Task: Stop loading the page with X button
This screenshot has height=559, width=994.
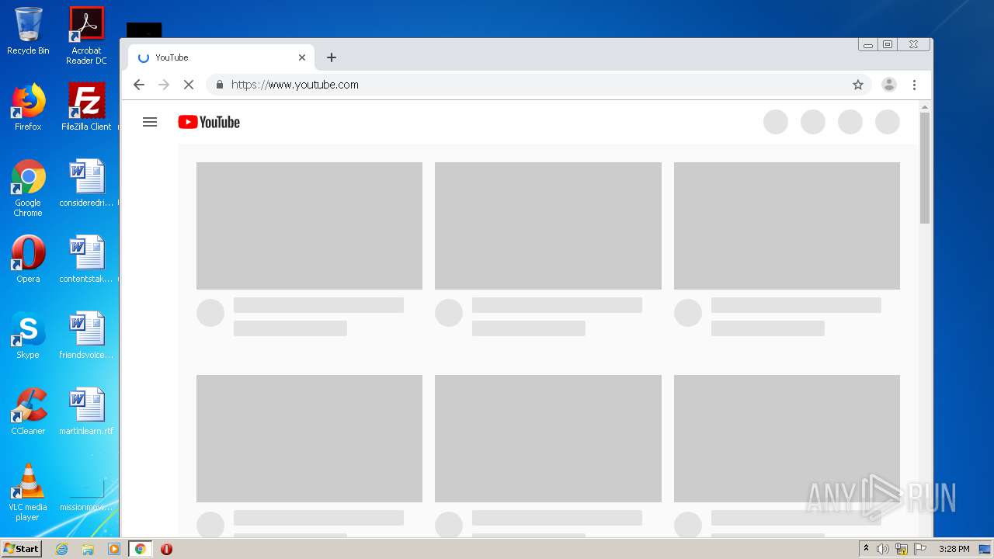Action: [189, 85]
